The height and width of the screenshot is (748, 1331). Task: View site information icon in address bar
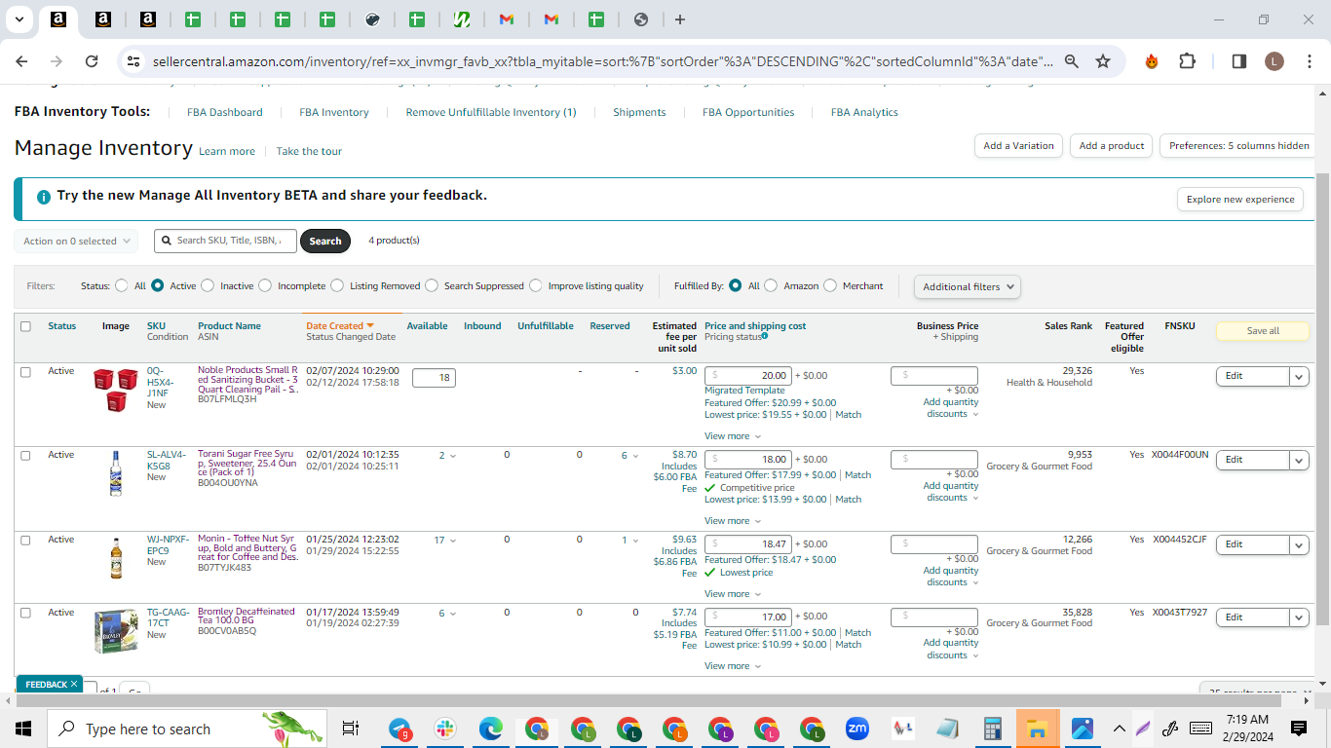tap(133, 61)
